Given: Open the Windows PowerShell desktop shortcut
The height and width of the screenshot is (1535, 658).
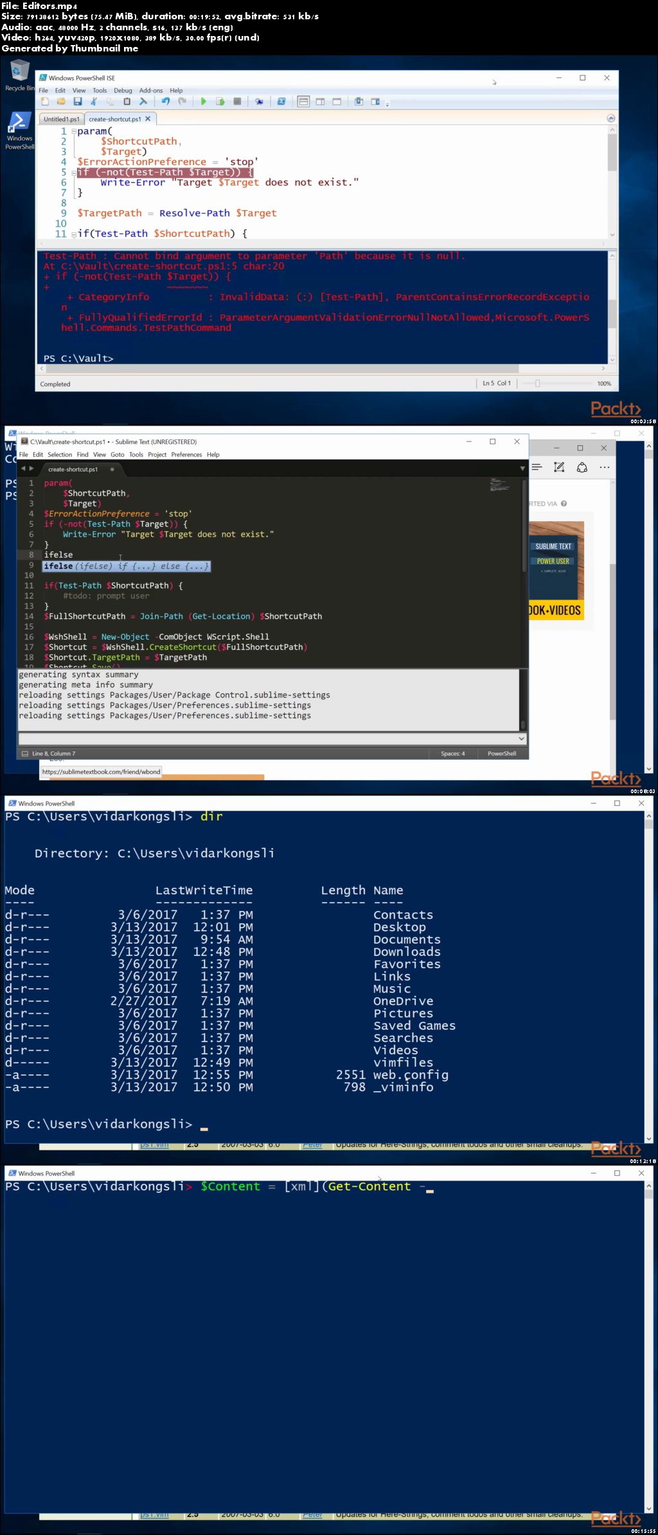Looking at the screenshot, I should click(20, 131).
